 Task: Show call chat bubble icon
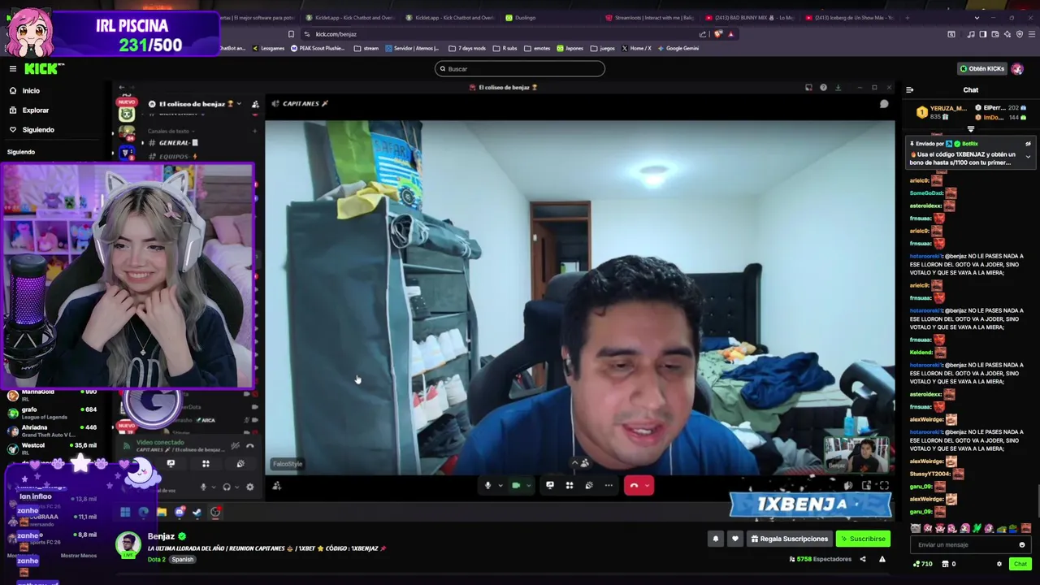coord(884,104)
